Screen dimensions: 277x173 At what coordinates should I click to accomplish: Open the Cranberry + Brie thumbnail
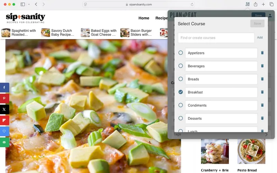[215, 152]
